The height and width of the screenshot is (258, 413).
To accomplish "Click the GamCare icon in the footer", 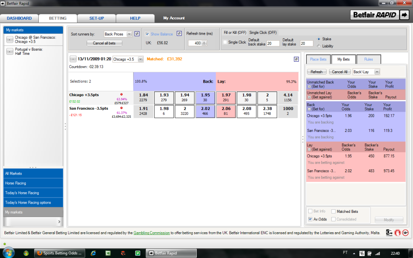I will click(389, 233).
